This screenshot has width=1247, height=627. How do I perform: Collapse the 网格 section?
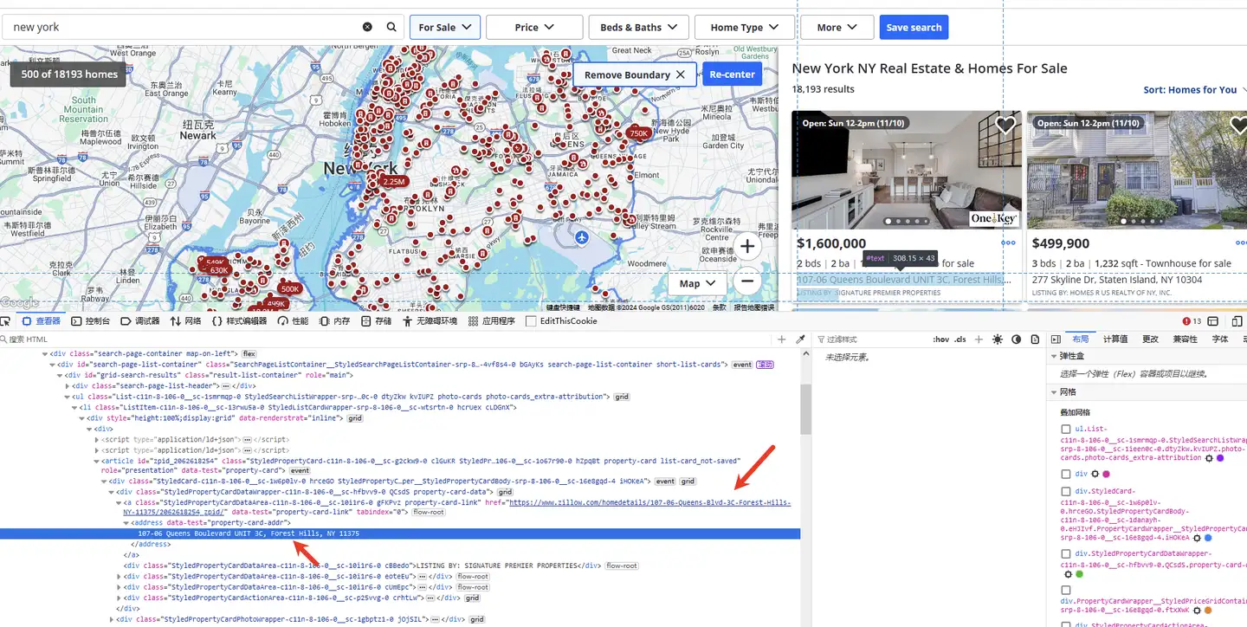(x=1054, y=392)
